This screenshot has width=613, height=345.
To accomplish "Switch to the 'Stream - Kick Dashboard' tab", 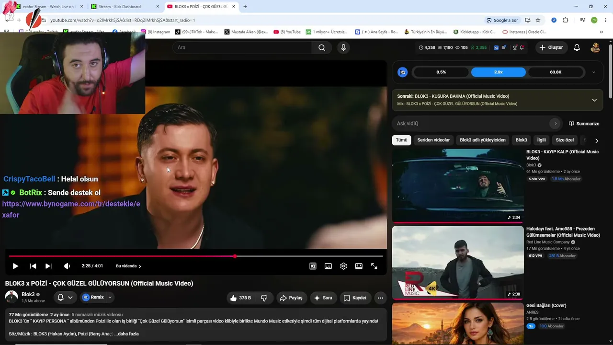I will click(125, 7).
